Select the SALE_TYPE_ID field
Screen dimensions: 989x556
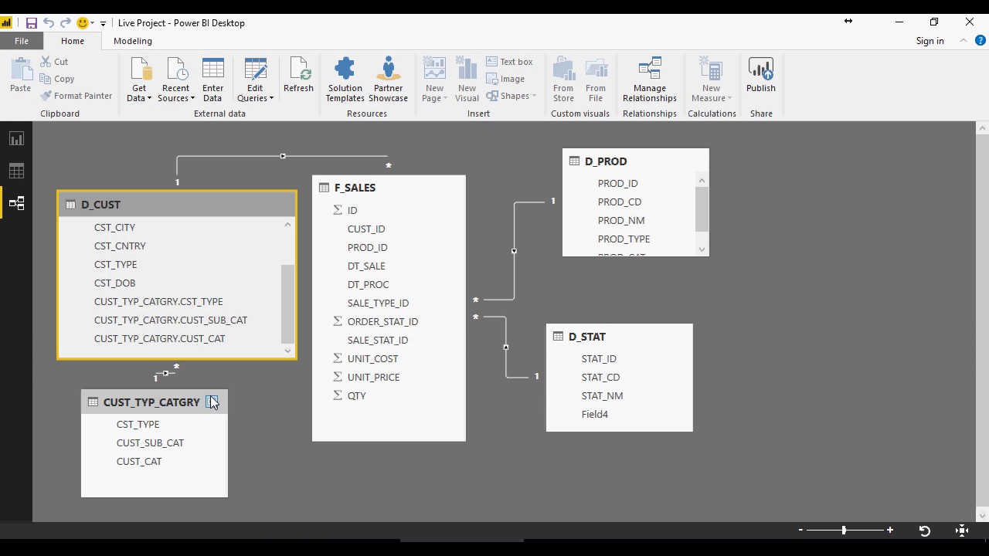coord(378,303)
